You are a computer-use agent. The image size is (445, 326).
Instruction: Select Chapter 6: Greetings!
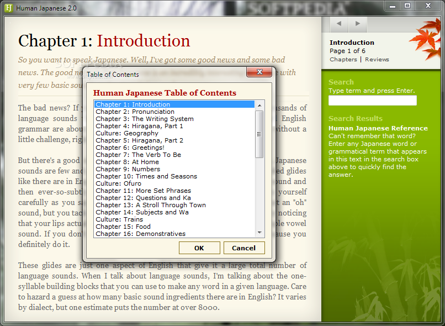coord(174,148)
